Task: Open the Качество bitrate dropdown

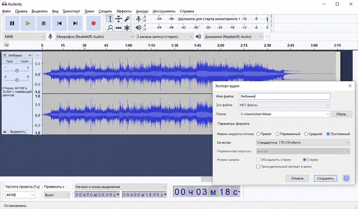Action: [303, 142]
